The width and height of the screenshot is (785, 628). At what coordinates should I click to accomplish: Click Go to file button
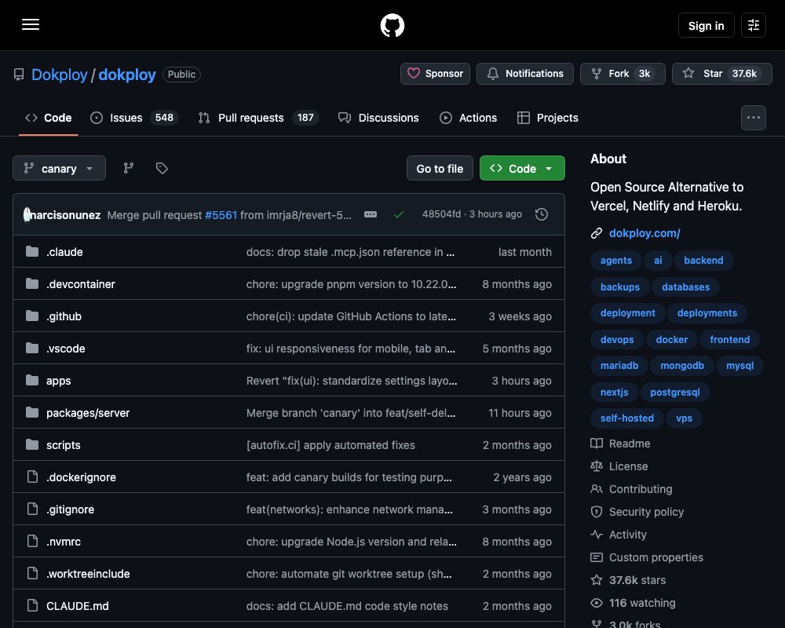440,168
